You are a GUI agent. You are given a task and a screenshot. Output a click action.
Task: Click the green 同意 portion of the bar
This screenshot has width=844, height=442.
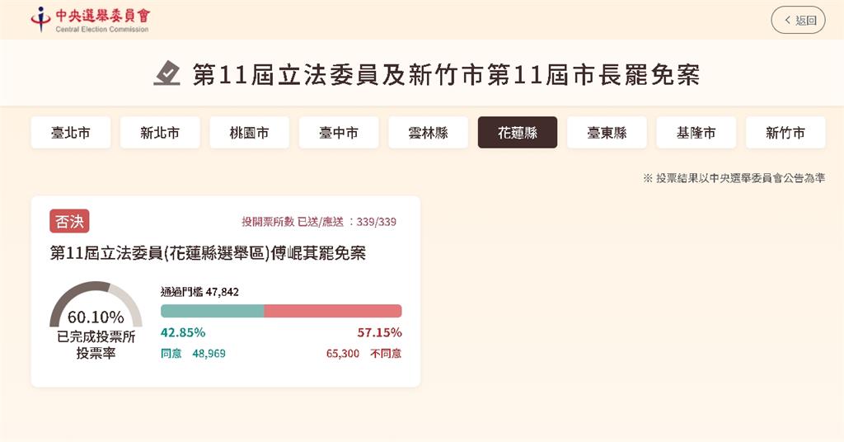[x=212, y=311]
